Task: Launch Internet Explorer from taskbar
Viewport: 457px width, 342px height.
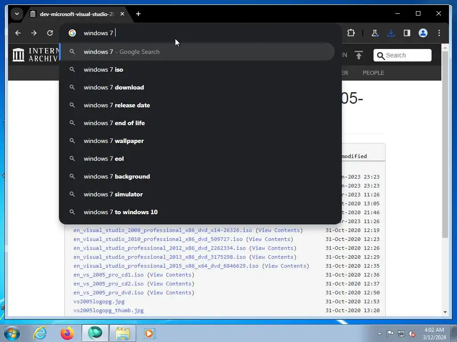Action: (x=40, y=333)
